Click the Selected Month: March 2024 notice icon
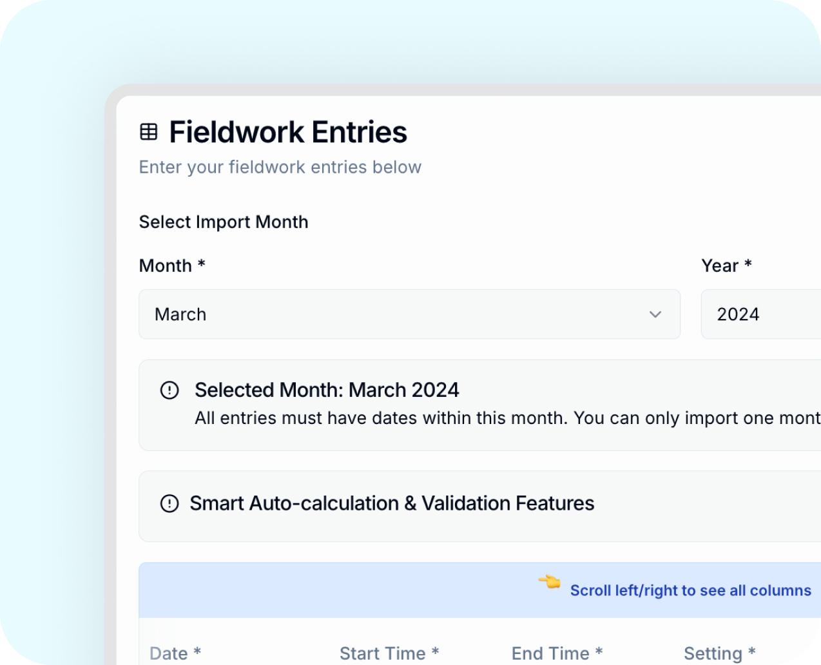821x665 pixels. pos(169,390)
